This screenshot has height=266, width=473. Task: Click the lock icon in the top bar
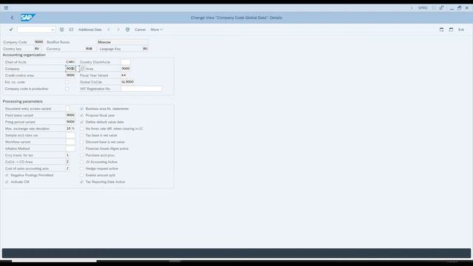441,8
